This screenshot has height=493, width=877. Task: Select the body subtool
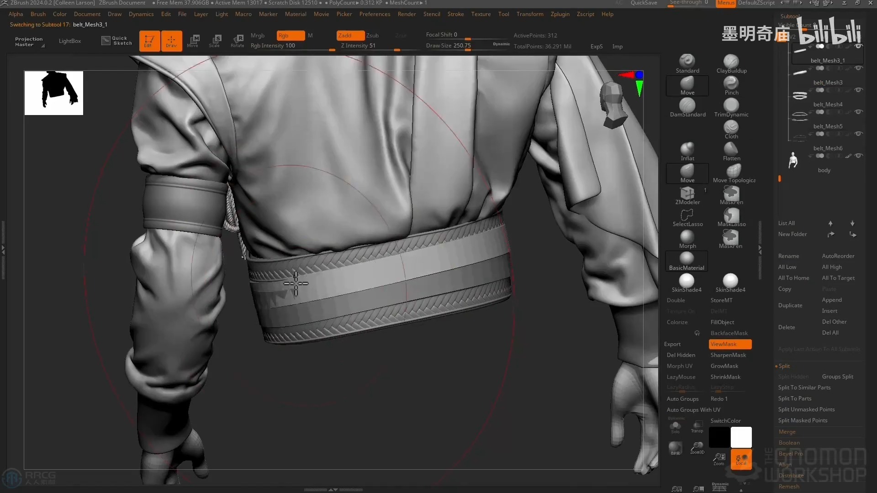tap(824, 170)
